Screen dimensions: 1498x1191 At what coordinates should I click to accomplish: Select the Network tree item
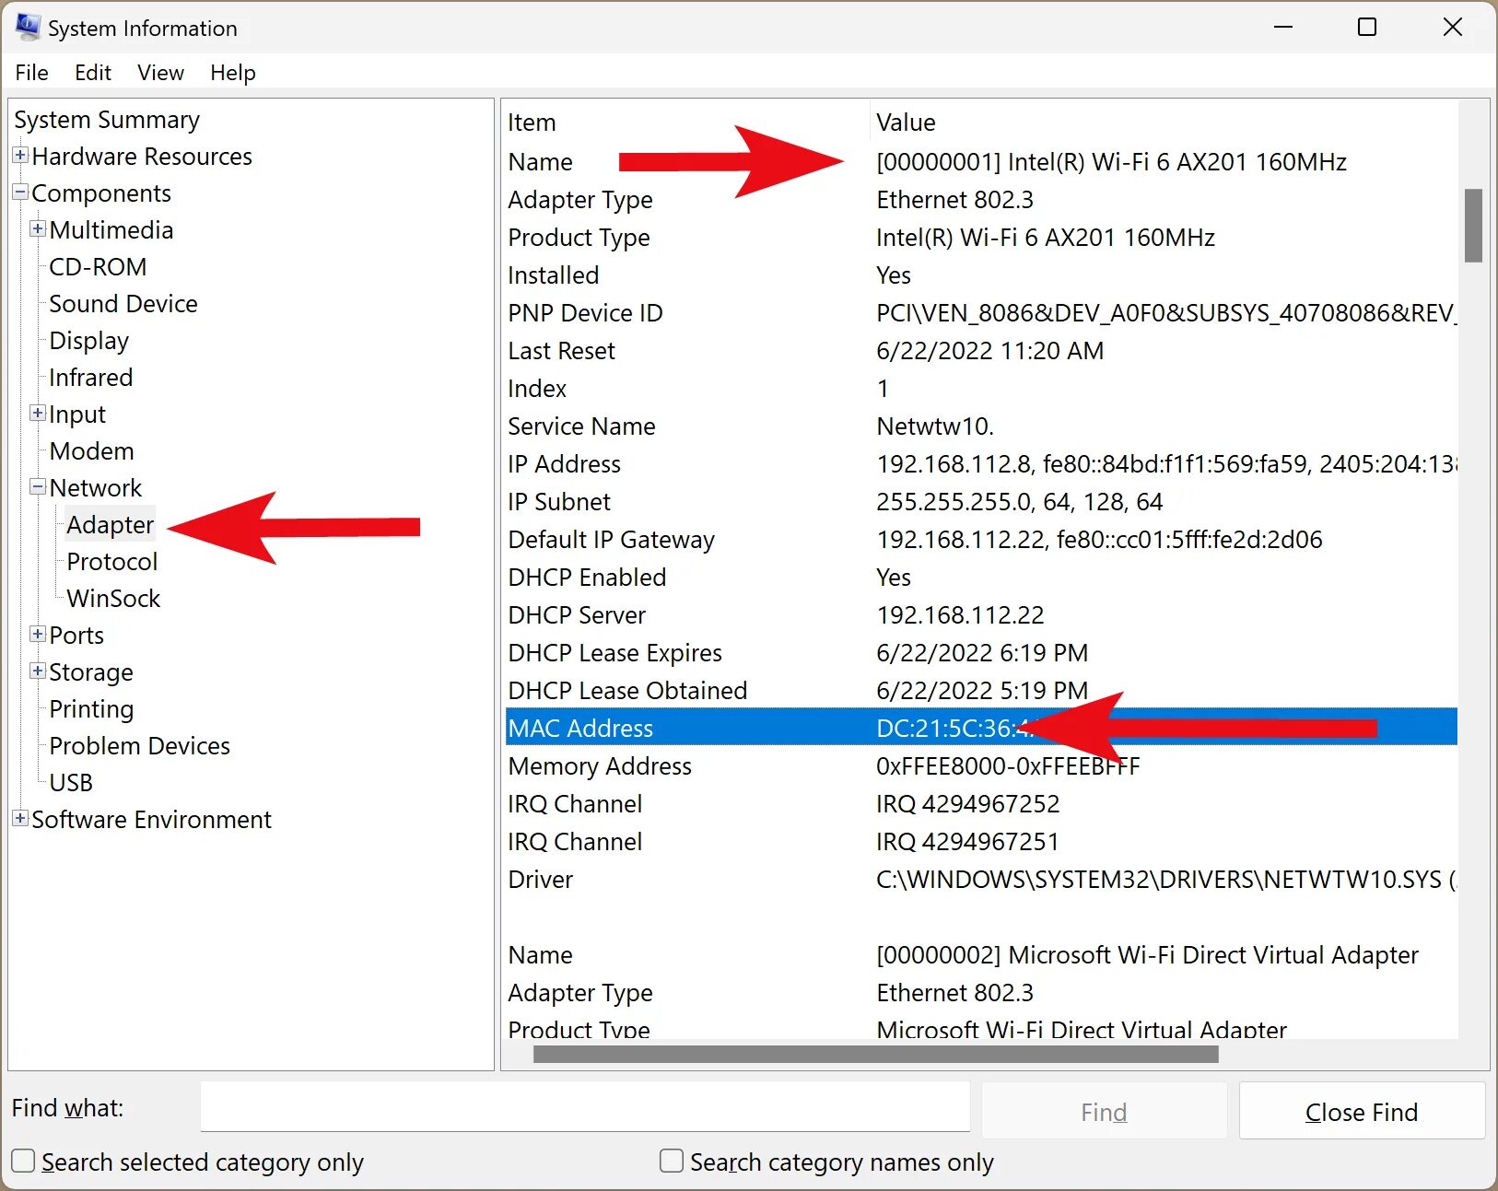tap(96, 488)
